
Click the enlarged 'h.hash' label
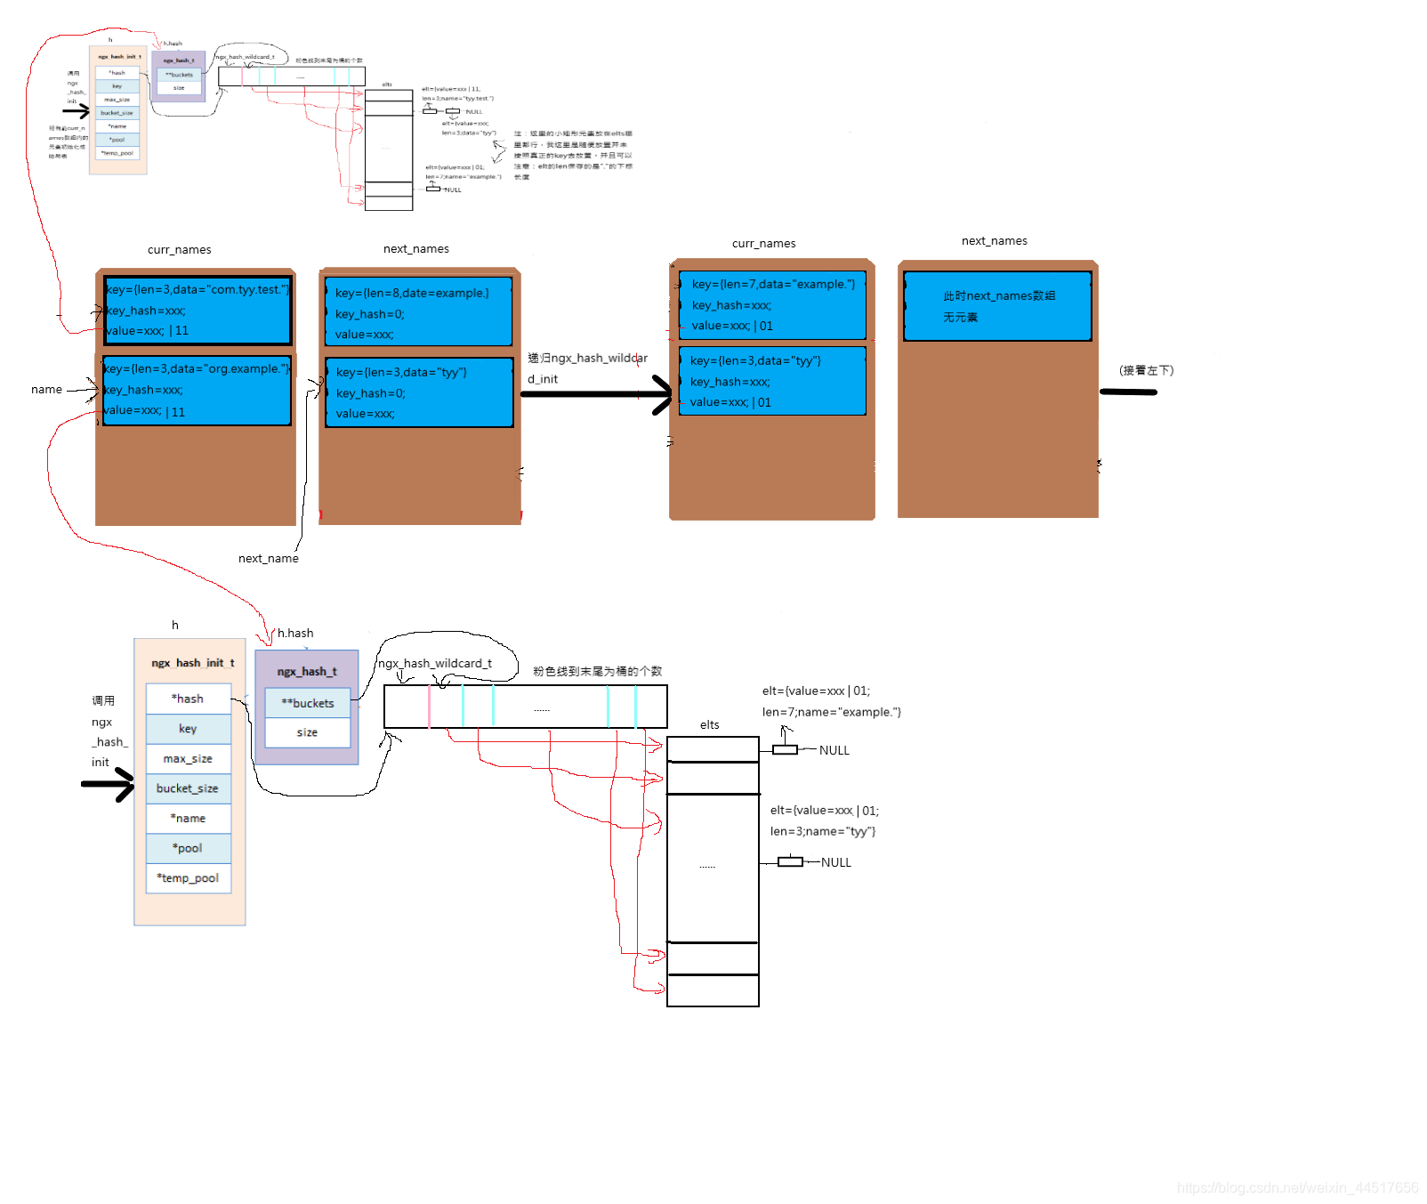[295, 633]
